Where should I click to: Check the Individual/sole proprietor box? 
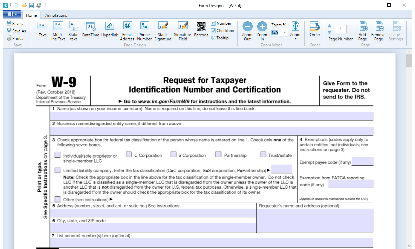pyautogui.click(x=58, y=155)
